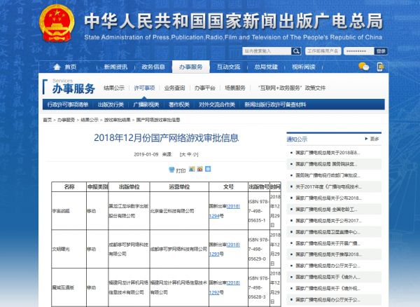Image resolution: width=420 pixels, height=307 pixels.
Task: Select the 政务信息 navigation tab
Action: click(153, 67)
